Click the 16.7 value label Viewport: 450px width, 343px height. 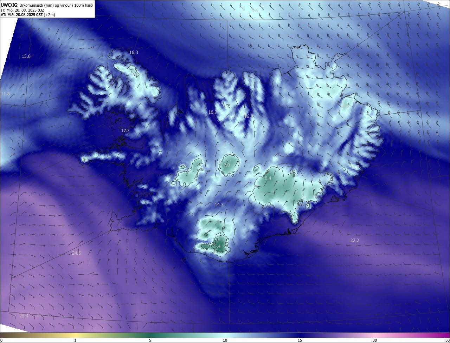click(x=213, y=112)
